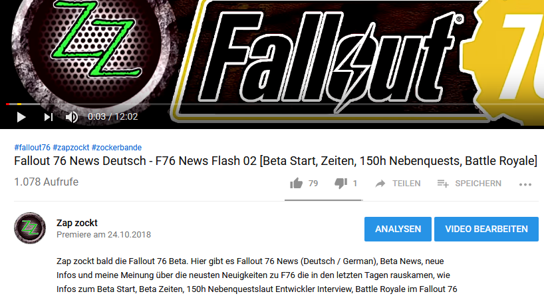Open the #fallout76 hashtag link
Viewport: 544px width, 300px height.
(33, 148)
